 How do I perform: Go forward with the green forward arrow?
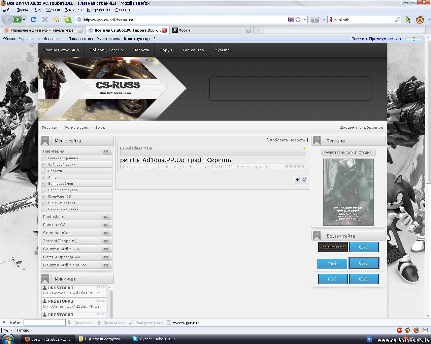pos(17,19)
